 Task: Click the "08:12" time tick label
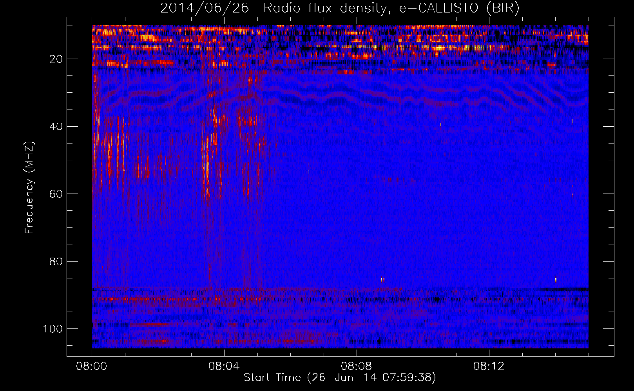489,366
